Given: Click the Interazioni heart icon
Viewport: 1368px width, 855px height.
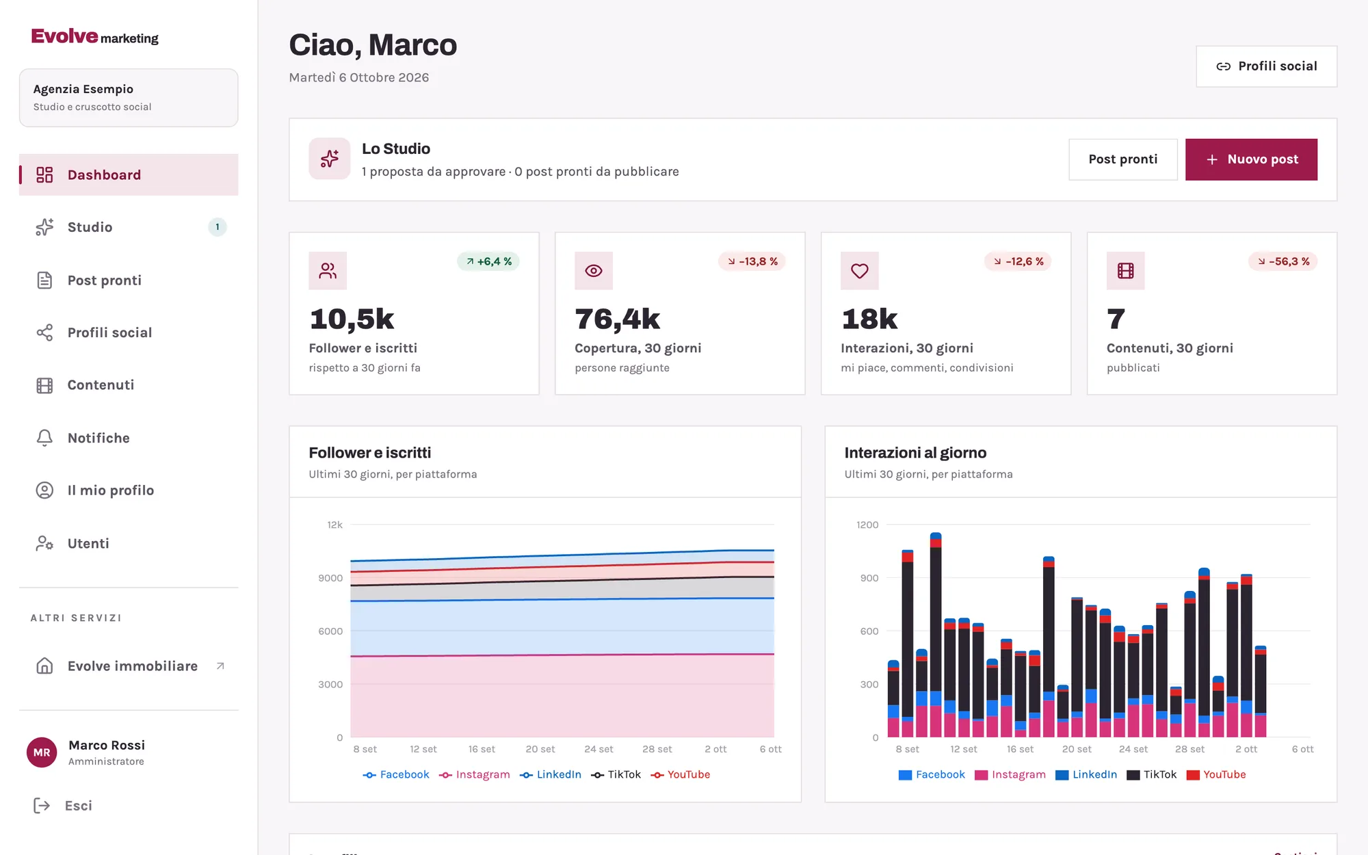Looking at the screenshot, I should (860, 271).
